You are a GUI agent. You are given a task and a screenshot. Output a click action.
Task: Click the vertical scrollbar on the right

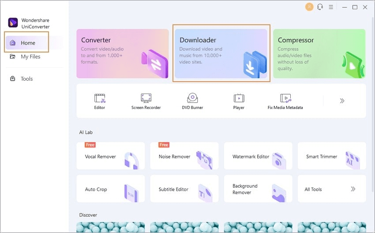click(373, 104)
